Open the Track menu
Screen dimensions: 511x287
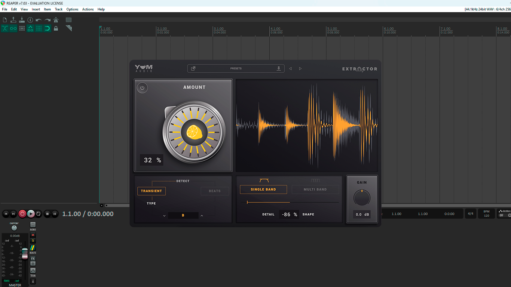tap(59, 9)
